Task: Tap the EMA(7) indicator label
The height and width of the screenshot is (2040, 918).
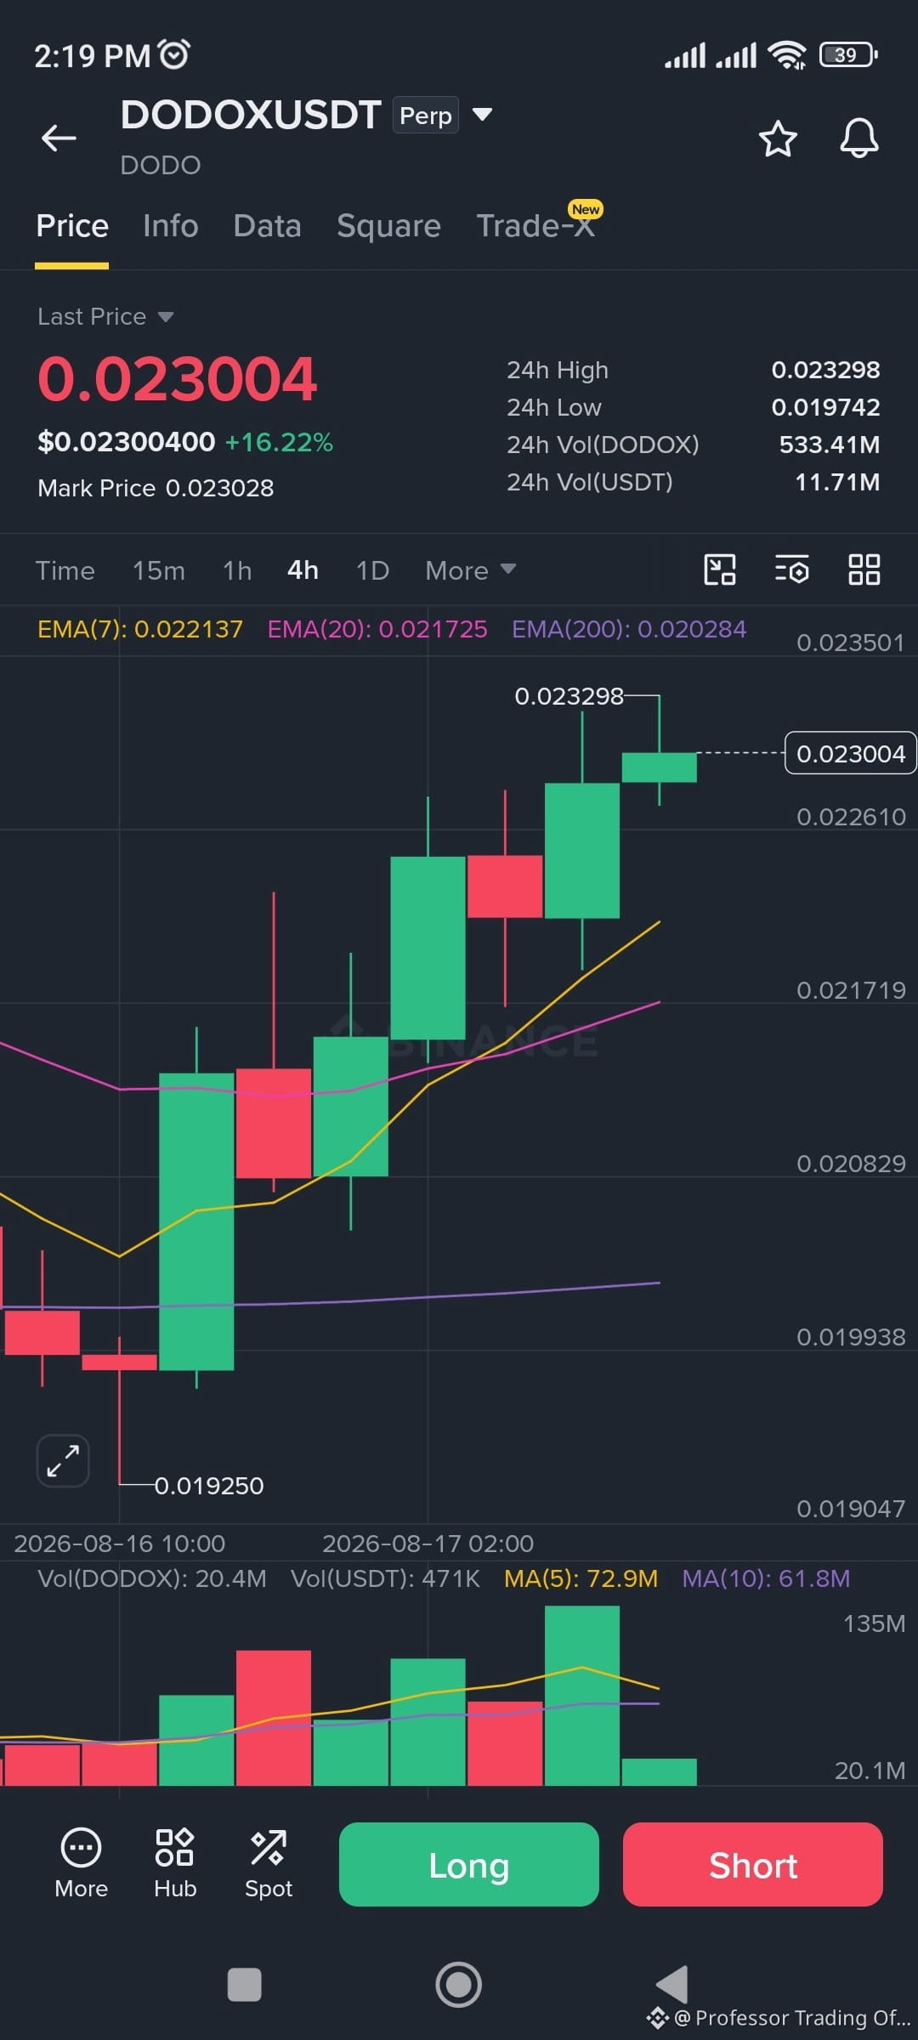Action: [140, 629]
